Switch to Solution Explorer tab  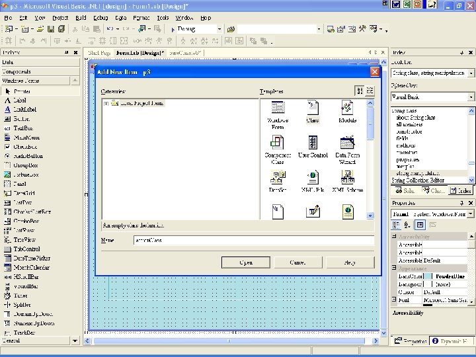[x=405, y=190]
